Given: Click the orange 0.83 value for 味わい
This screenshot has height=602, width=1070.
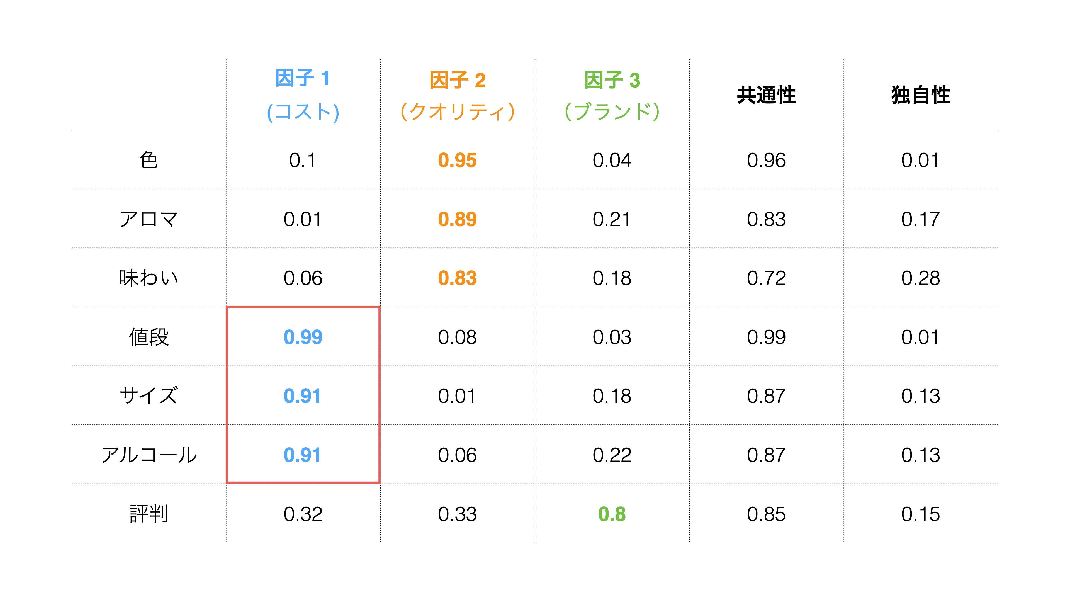Looking at the screenshot, I should (x=457, y=278).
